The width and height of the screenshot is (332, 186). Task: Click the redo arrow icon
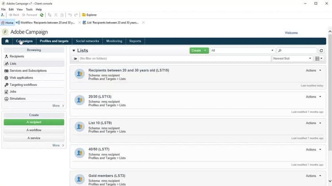(x=76, y=15)
